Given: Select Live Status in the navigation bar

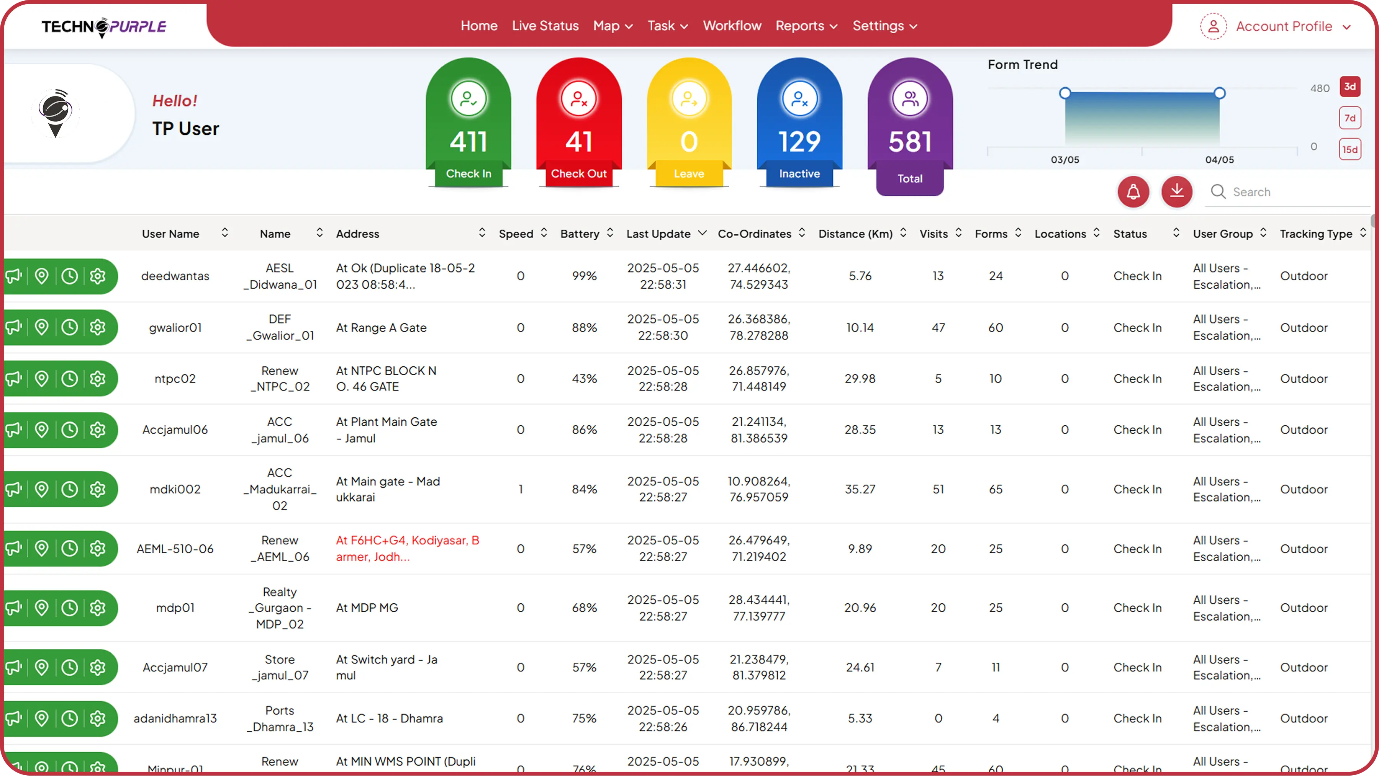Looking at the screenshot, I should 545,26.
